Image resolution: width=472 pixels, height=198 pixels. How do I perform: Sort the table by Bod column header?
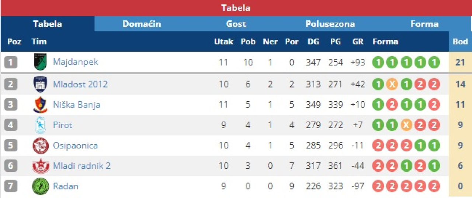click(x=460, y=42)
